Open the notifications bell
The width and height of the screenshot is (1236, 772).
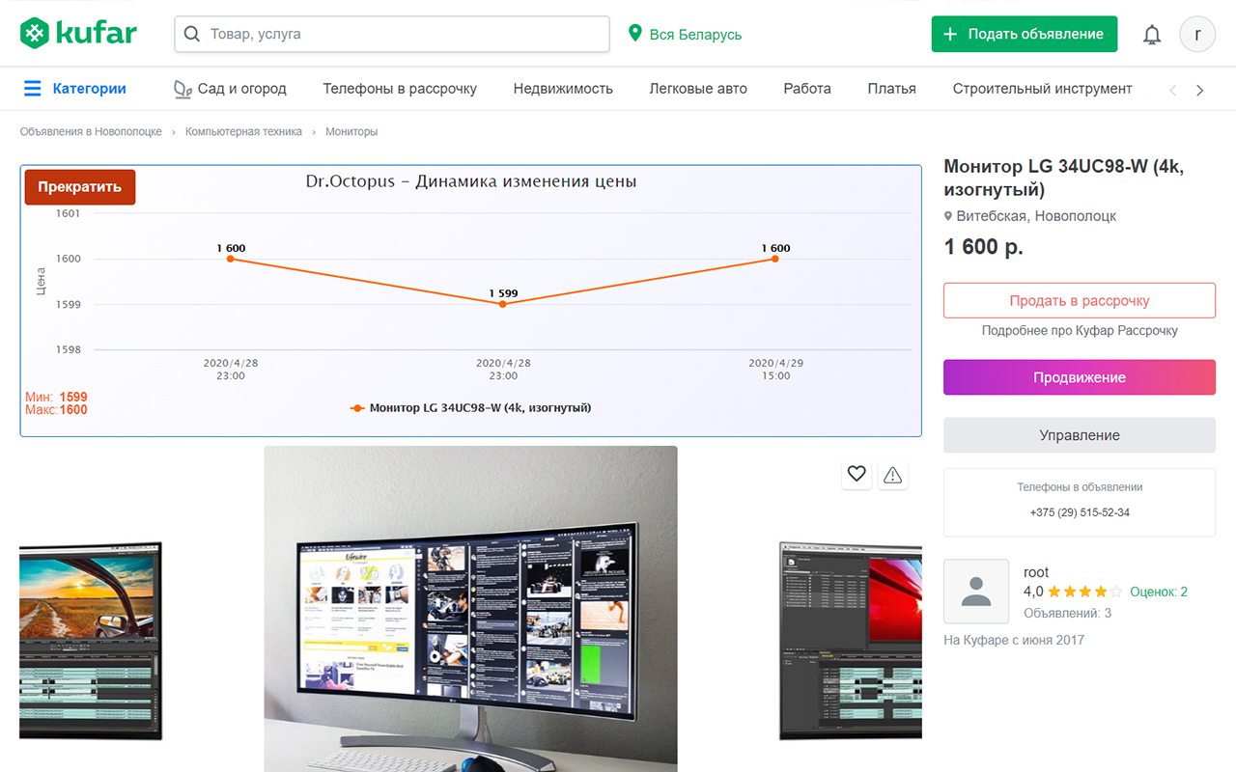click(x=1152, y=35)
